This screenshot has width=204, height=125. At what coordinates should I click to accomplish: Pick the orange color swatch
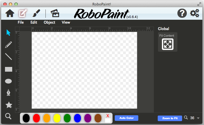47,118
